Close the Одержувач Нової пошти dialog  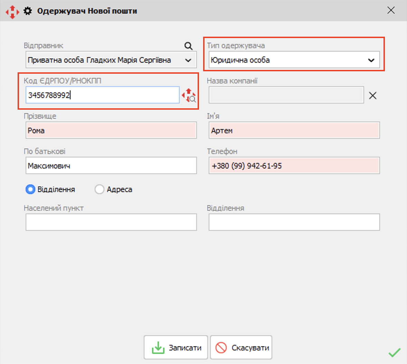coord(391,10)
